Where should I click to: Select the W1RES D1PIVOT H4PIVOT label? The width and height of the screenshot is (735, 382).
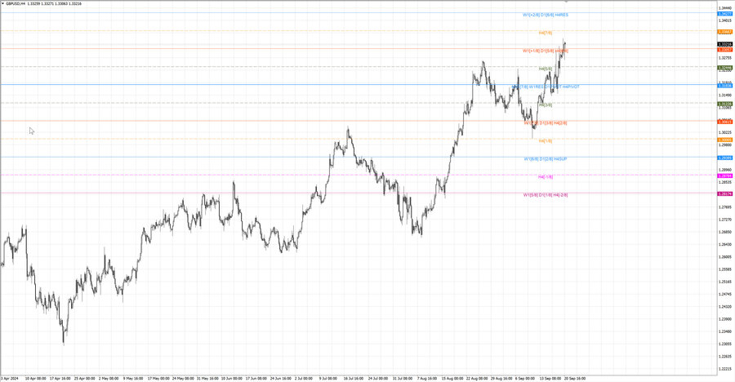(554, 87)
